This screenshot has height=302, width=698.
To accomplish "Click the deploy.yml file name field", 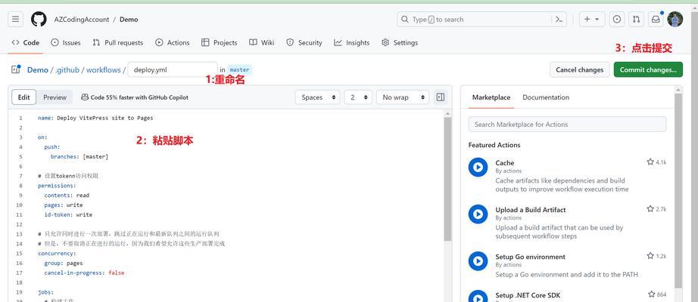I will coord(173,69).
